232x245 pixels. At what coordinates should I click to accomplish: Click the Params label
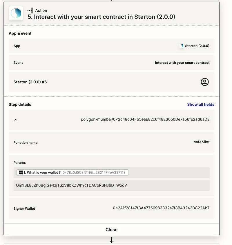[19, 163]
